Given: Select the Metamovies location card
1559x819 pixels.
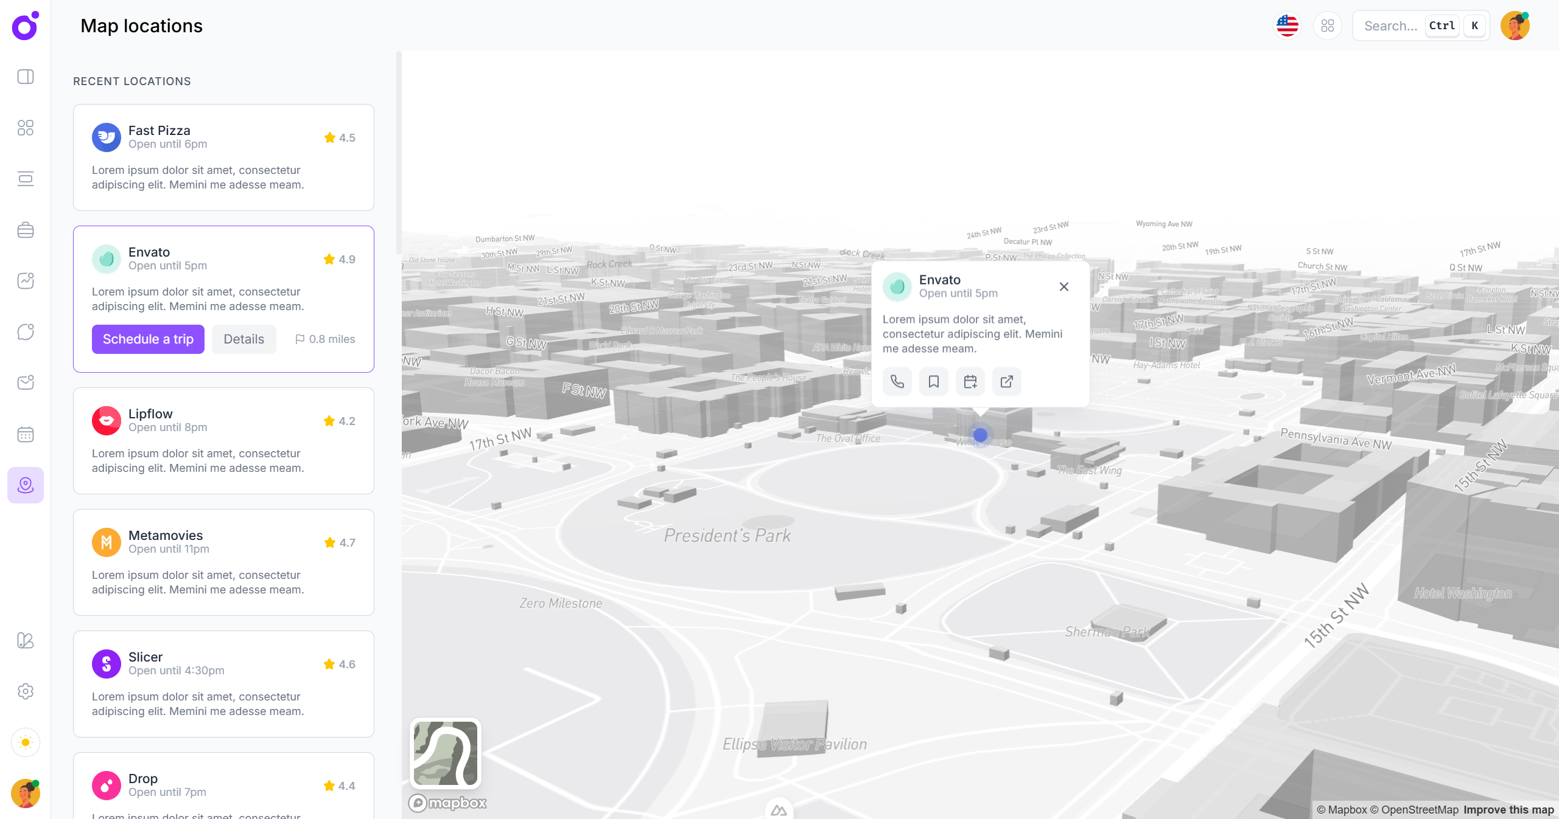Looking at the screenshot, I should click(223, 562).
